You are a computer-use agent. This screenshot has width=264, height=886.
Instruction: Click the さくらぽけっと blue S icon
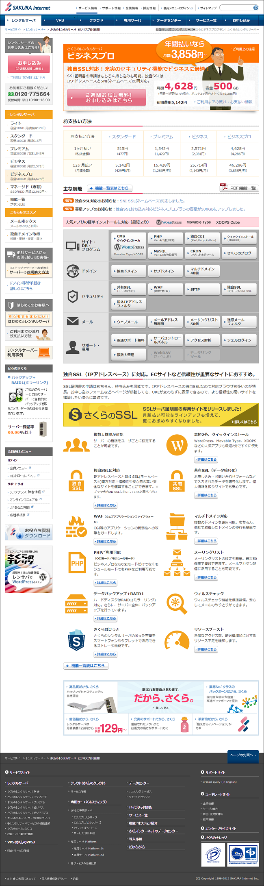(76, 640)
